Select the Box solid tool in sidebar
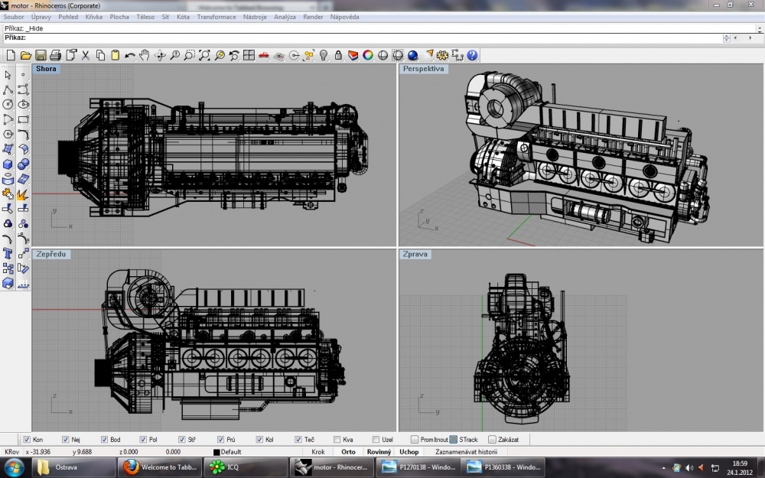 (8, 164)
